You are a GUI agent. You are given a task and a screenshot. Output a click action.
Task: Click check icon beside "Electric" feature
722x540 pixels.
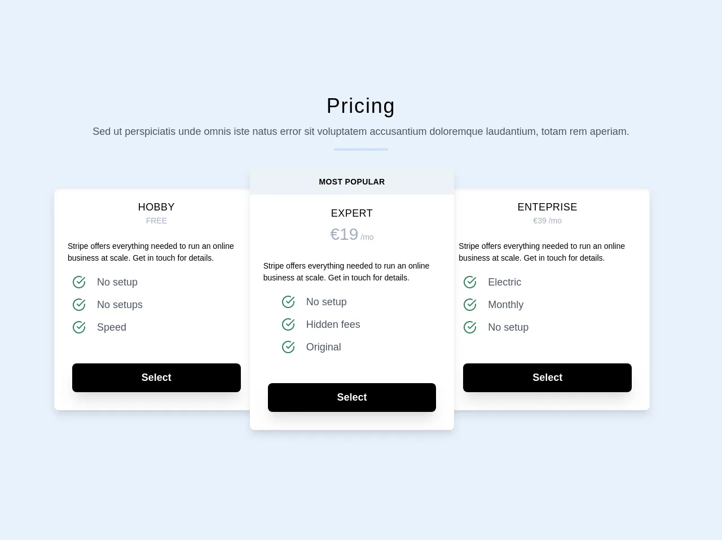(x=470, y=282)
